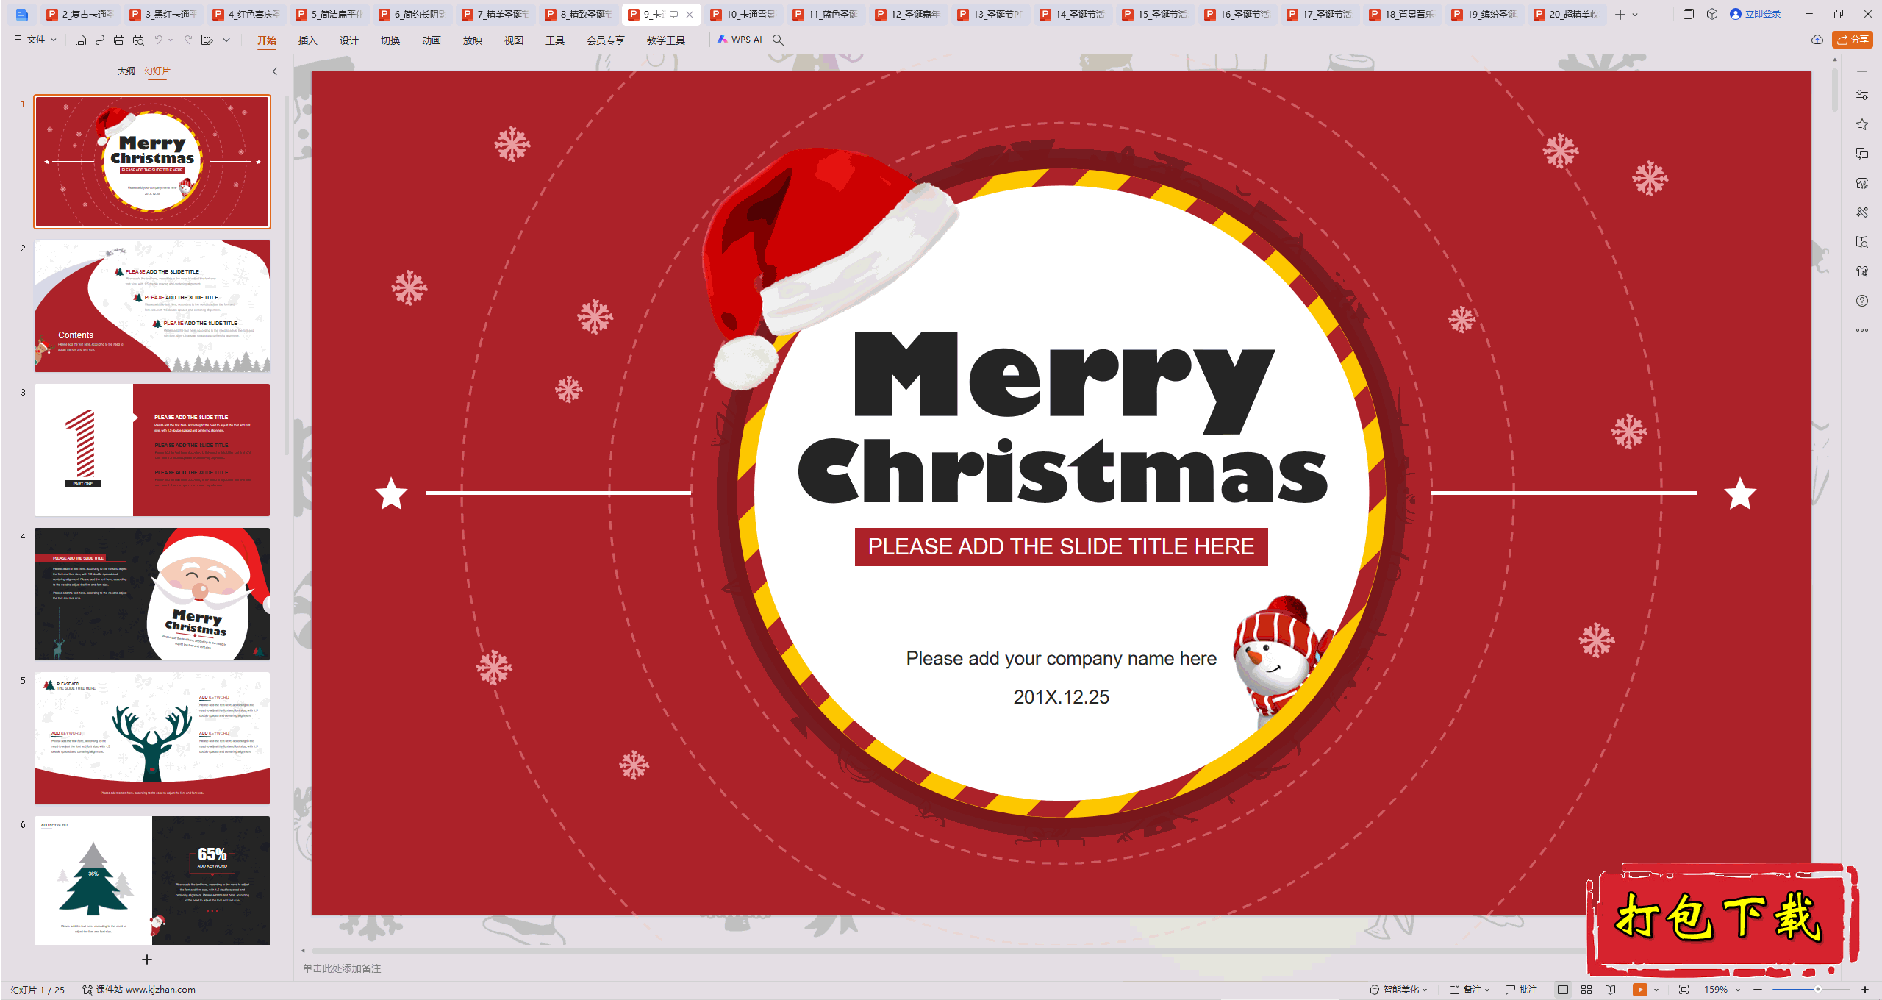Click 立即登录 login button
1882x1000 pixels.
1755,14
